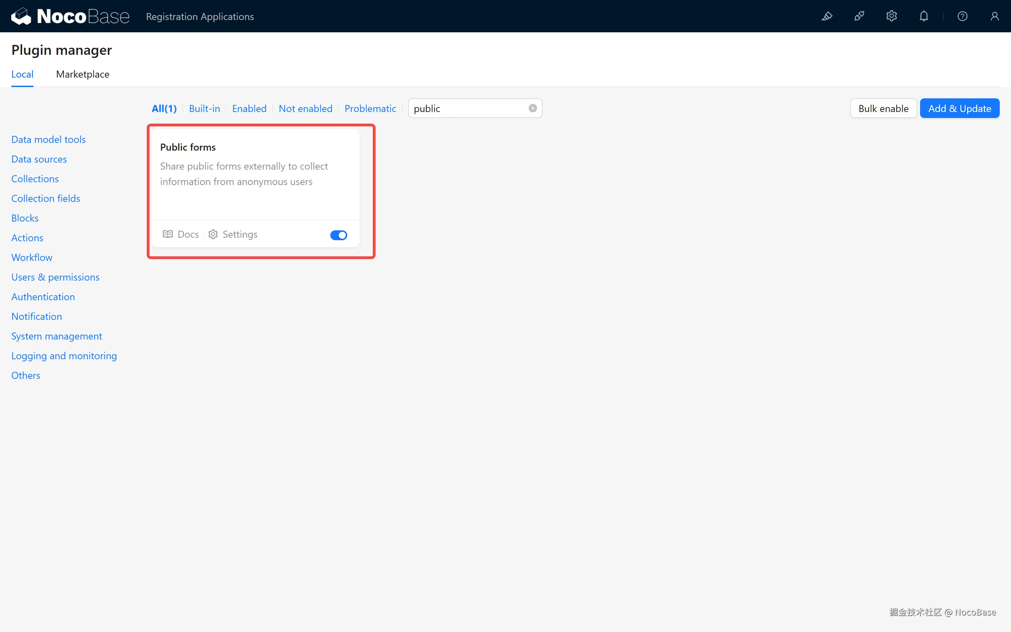The width and height of the screenshot is (1011, 632).
Task: Filter plugins by Enabled
Action: (x=249, y=109)
